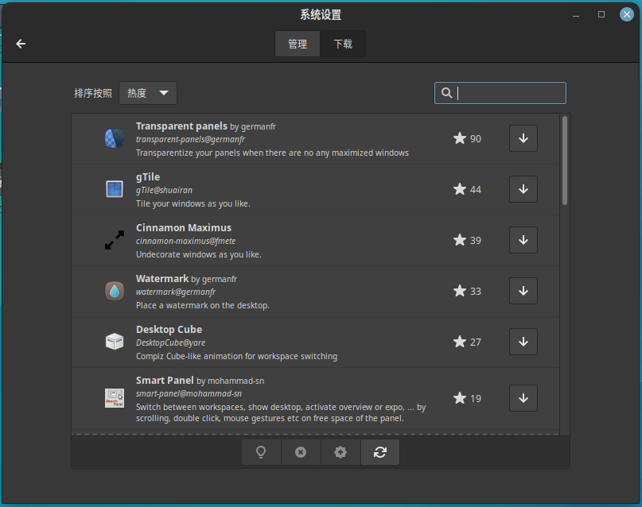Select the Transparent panels list entry
642x507 pixels.
tap(270, 139)
